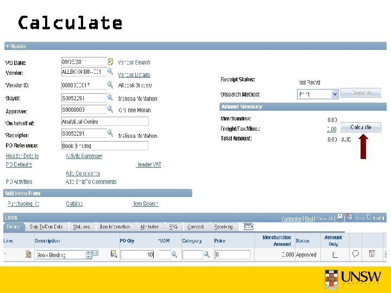Screen dimensions: 391x293
Task: Click into the Vendor ID field
Action: (x=84, y=85)
